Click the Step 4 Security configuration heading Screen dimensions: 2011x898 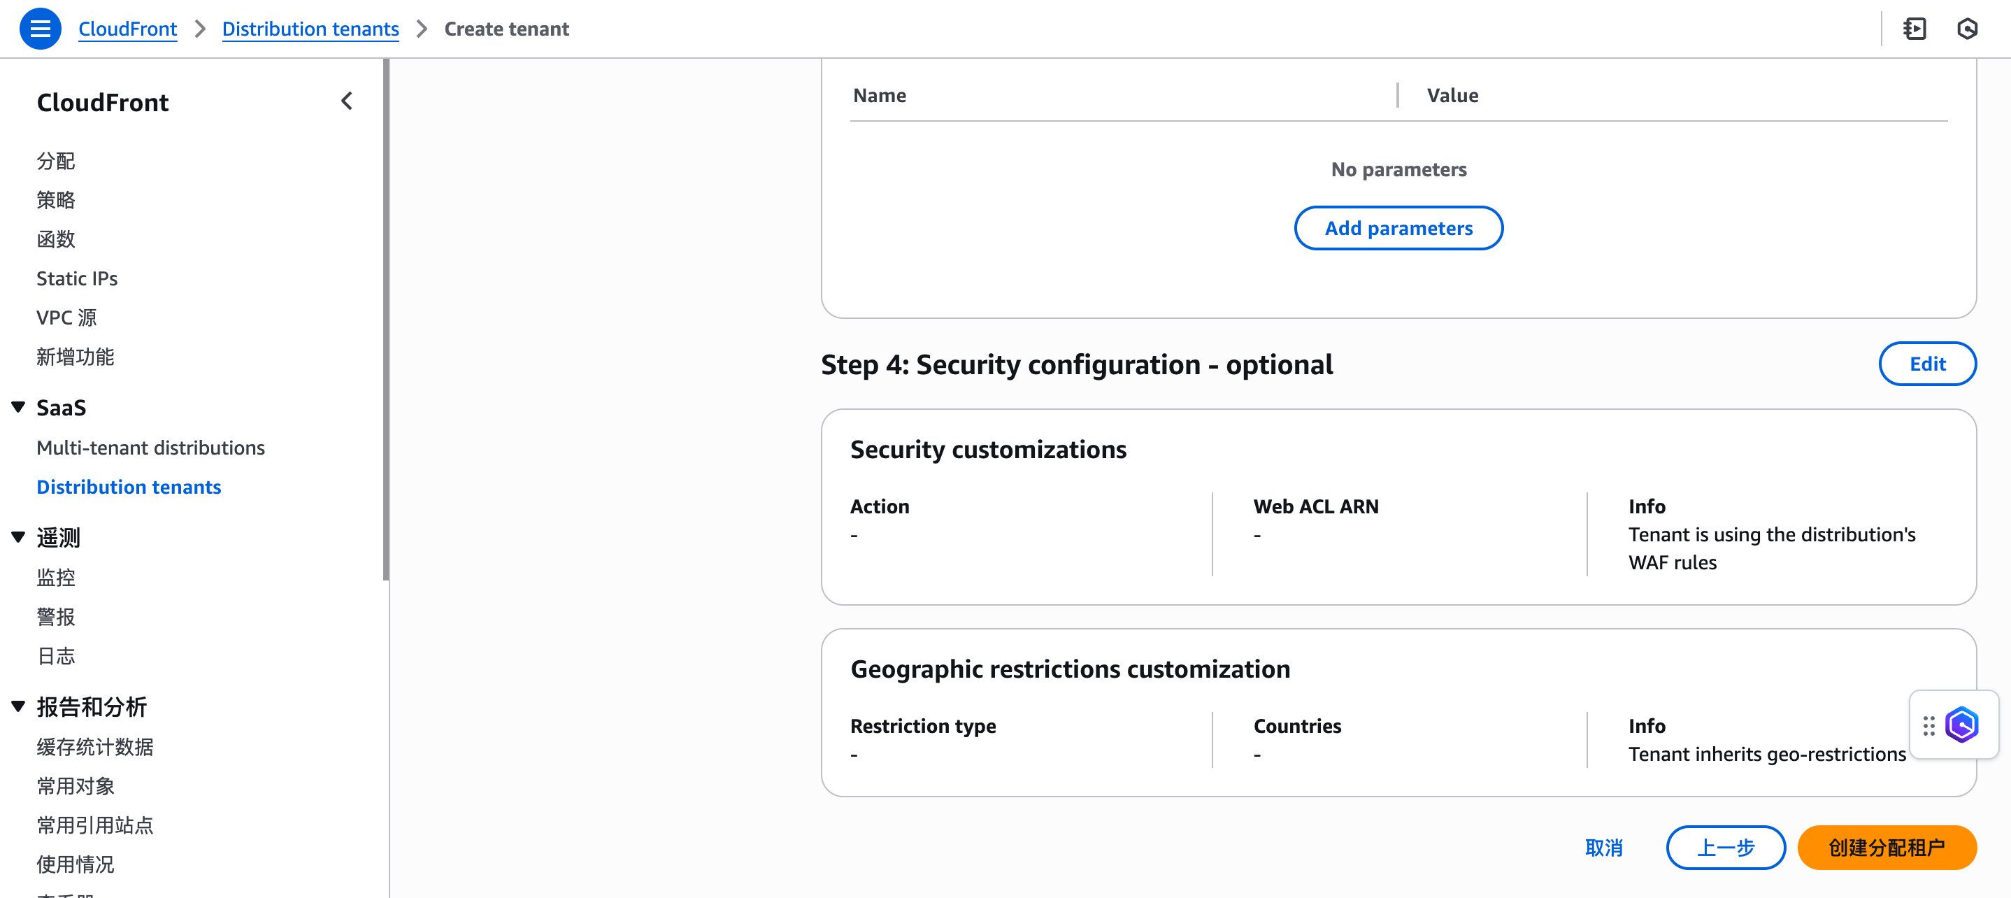(x=1077, y=364)
